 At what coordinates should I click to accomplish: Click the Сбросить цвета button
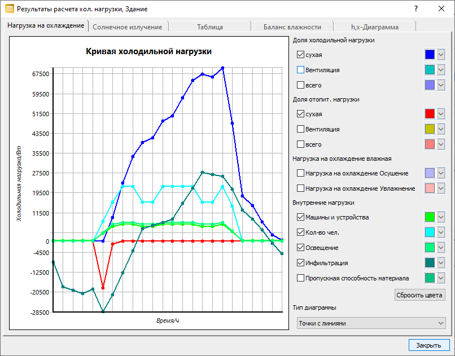coord(419,295)
